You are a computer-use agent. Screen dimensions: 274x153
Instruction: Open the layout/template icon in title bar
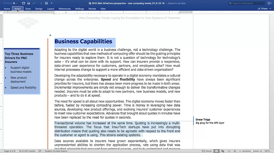[x=24, y=3]
